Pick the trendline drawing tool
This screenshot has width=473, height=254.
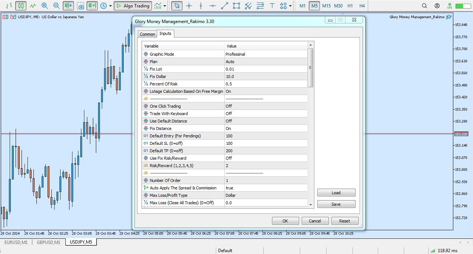[x=224, y=6]
